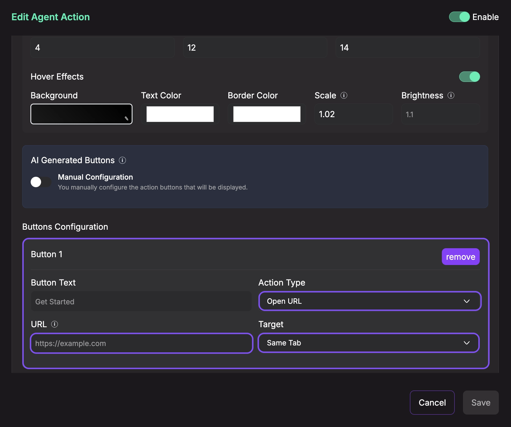Click the pencil icon in Background swatch
The width and height of the screenshot is (511, 427).
click(x=126, y=119)
